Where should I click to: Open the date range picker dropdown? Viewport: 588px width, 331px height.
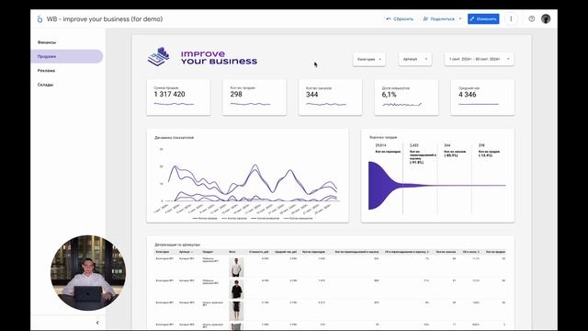(x=479, y=59)
